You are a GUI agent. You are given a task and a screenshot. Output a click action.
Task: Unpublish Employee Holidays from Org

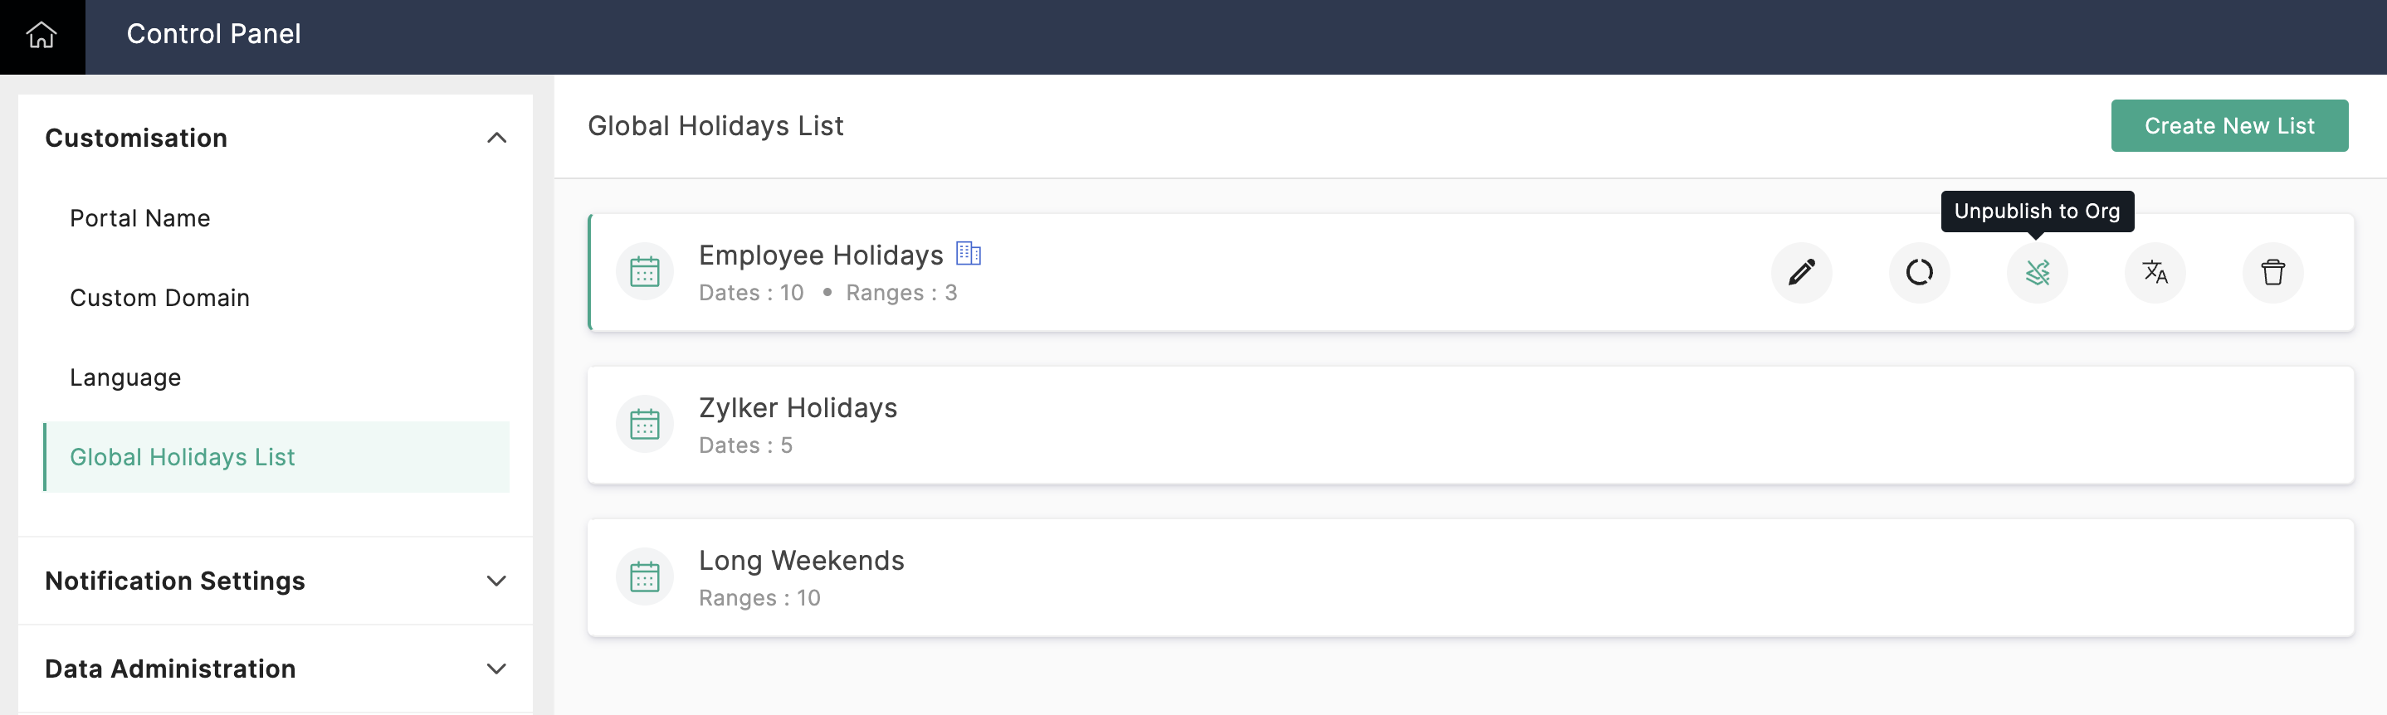pyautogui.click(x=2036, y=272)
